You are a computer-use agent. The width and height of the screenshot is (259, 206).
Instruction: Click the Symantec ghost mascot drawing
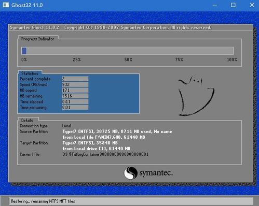coord(196,96)
